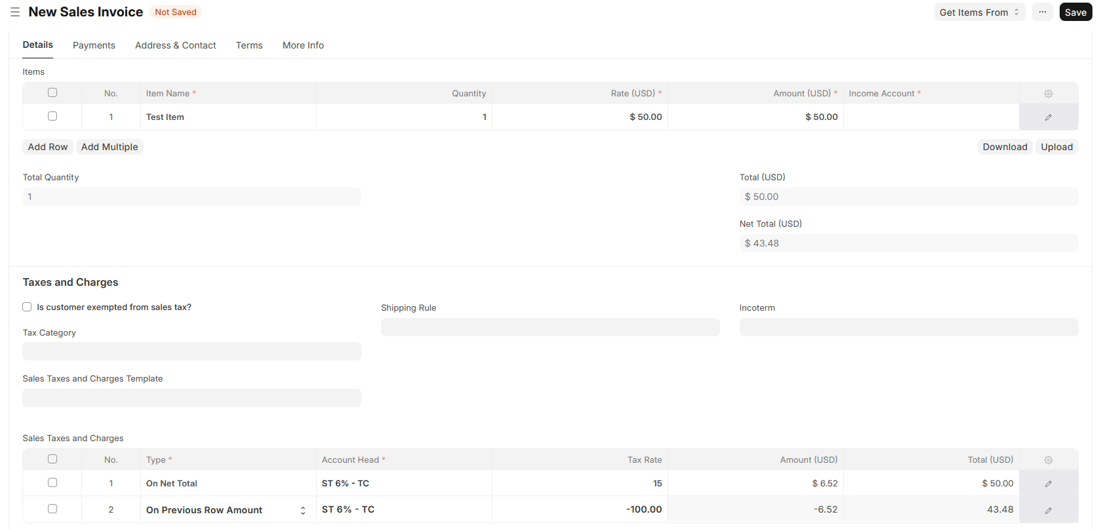Expand the Get Items From dropdown

pyautogui.click(x=979, y=12)
